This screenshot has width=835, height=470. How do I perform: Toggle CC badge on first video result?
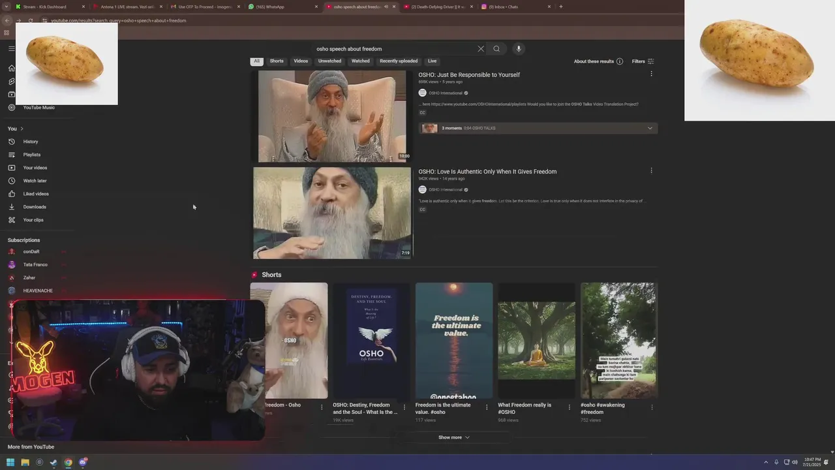pyautogui.click(x=422, y=113)
